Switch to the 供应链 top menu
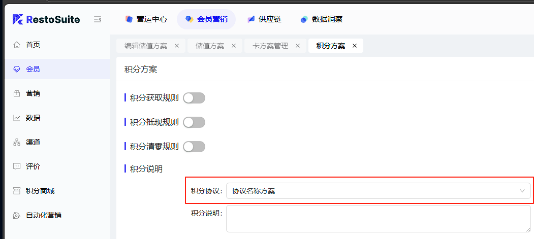The height and width of the screenshot is (239, 534). 265,19
